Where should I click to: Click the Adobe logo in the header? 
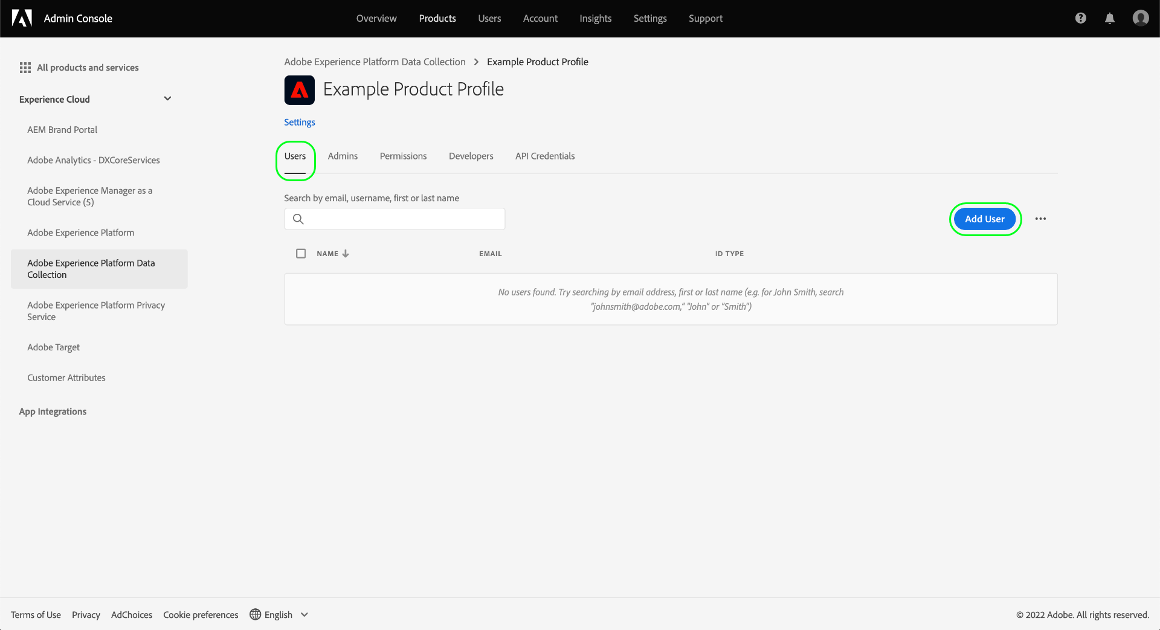(22, 18)
